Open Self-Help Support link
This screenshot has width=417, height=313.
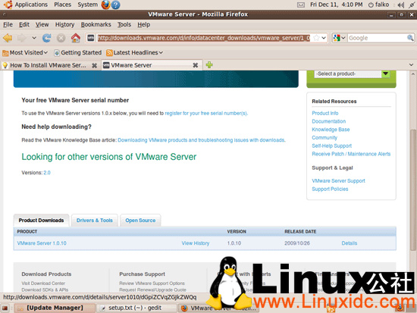pyautogui.click(x=331, y=146)
